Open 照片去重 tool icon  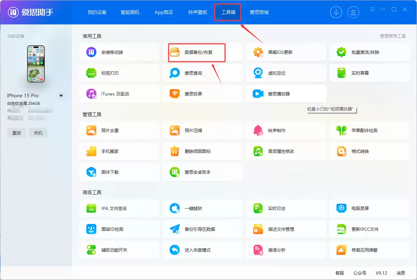[91, 130]
